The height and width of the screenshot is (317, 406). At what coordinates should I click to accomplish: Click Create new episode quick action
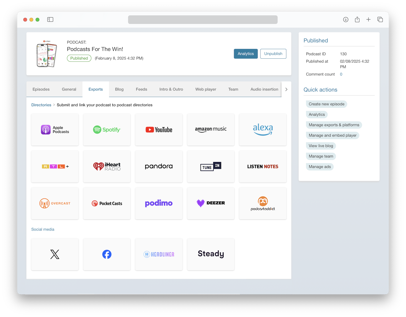(x=326, y=104)
